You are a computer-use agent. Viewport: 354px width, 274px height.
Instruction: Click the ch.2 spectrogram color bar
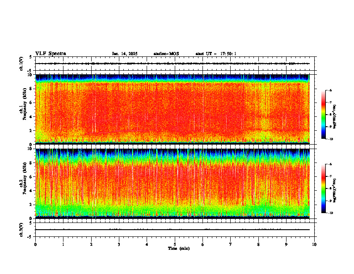point(323,188)
